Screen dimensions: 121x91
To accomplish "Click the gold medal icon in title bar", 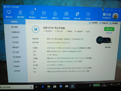I will (x=103, y=10).
